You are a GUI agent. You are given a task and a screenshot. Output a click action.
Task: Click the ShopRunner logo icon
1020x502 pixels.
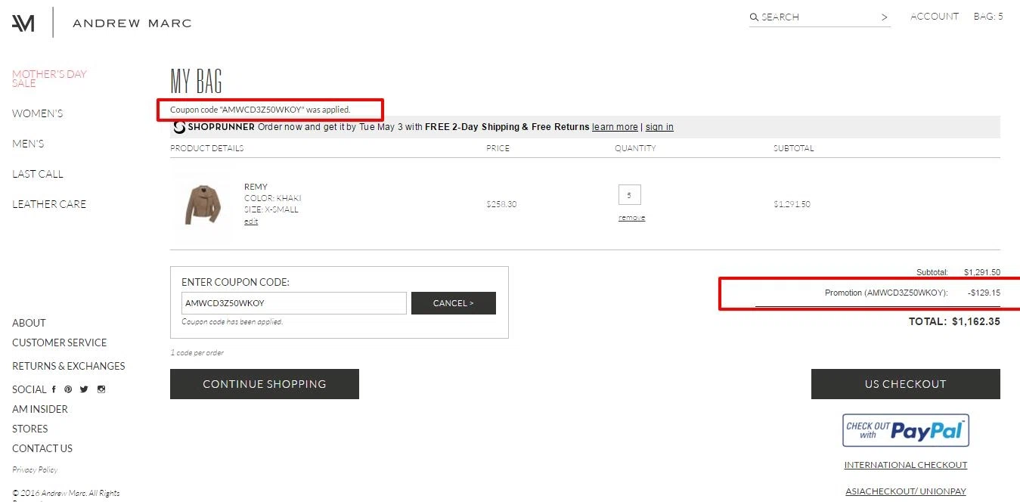(179, 127)
